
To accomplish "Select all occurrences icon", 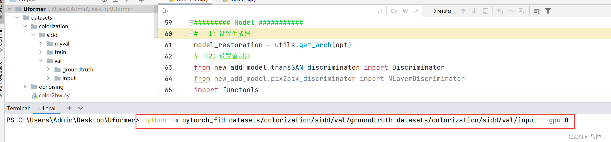I will pos(522,11).
